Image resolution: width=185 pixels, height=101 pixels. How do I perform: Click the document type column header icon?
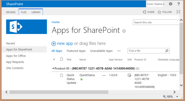point(62,59)
